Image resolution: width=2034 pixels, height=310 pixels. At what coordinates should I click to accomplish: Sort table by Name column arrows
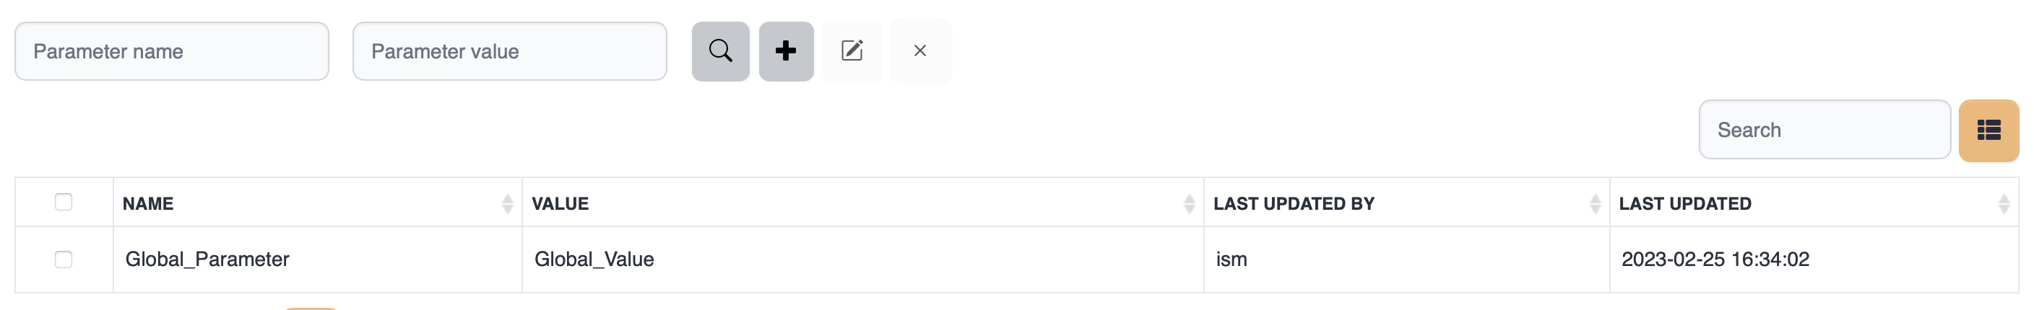click(x=507, y=204)
